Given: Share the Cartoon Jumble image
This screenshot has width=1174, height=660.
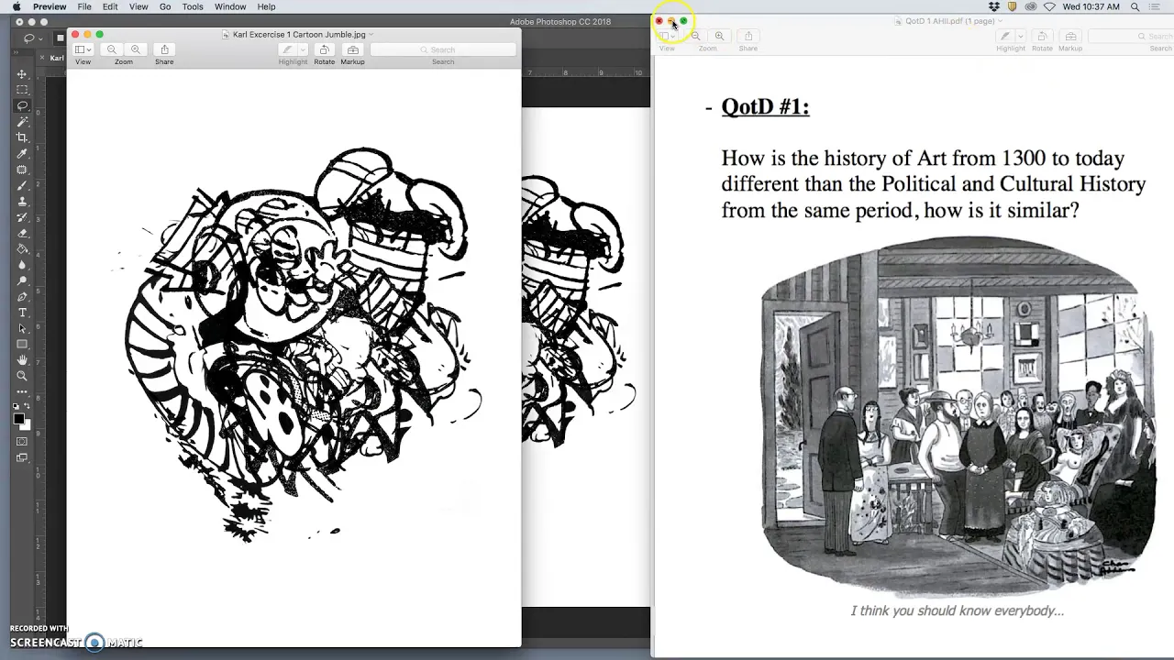Looking at the screenshot, I should [164, 49].
